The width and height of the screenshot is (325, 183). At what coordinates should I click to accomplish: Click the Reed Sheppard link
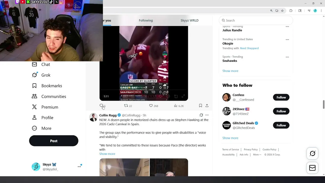[x=249, y=48]
